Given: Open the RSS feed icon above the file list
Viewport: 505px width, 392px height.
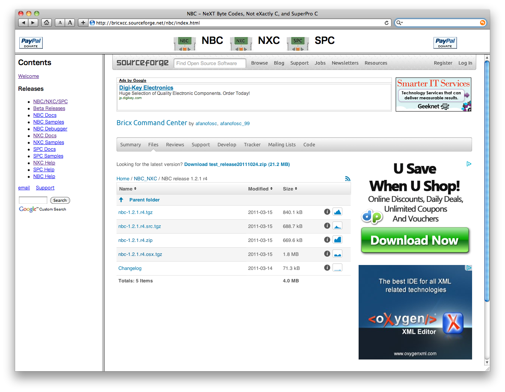Looking at the screenshot, I should tap(348, 178).
